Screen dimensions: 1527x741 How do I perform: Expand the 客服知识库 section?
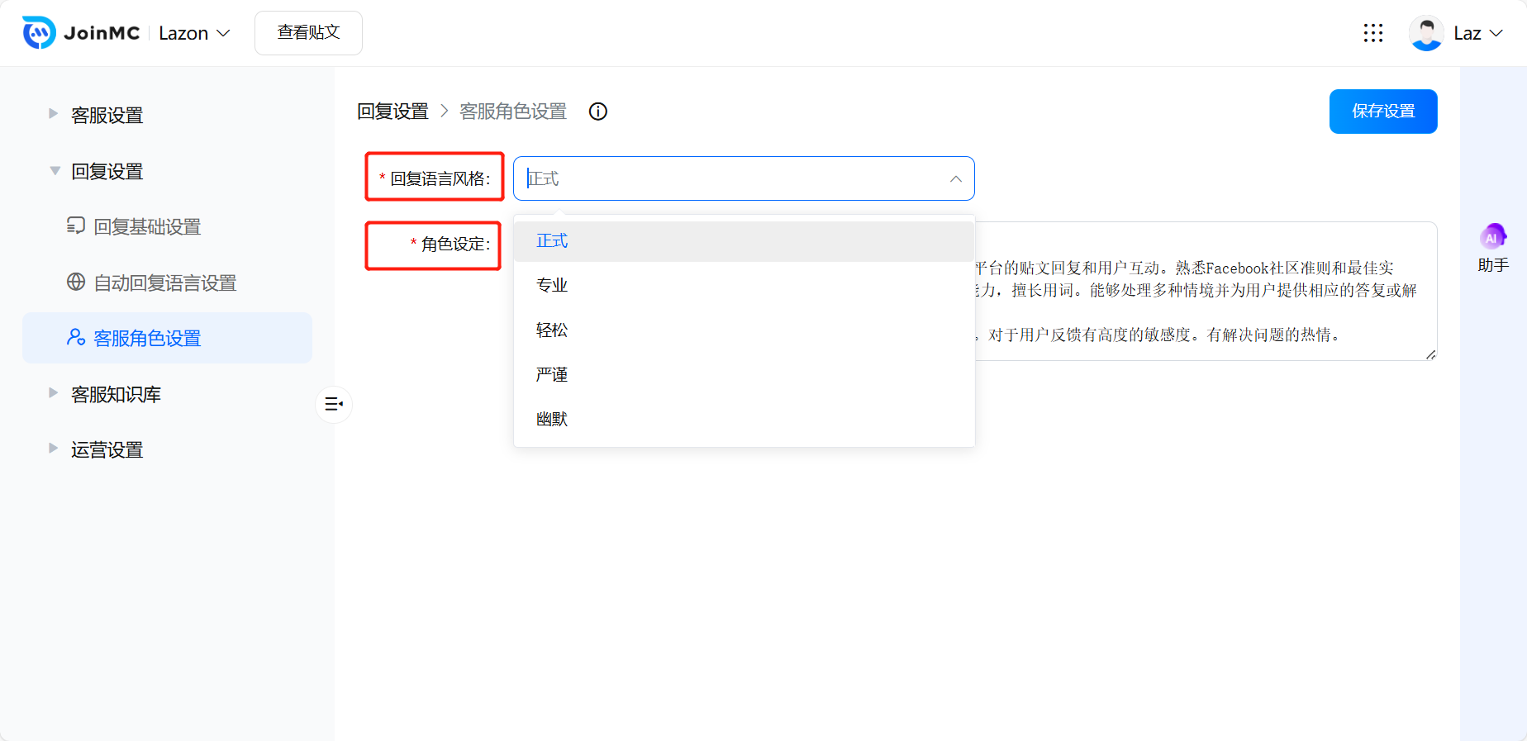116,395
